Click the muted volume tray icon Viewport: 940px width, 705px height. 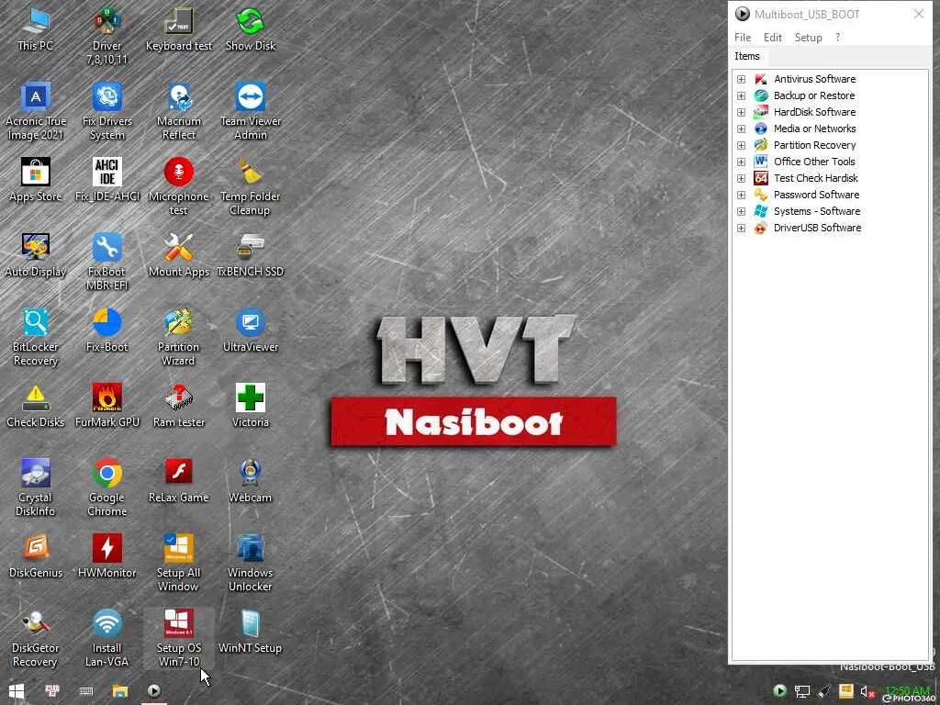pyautogui.click(x=867, y=692)
